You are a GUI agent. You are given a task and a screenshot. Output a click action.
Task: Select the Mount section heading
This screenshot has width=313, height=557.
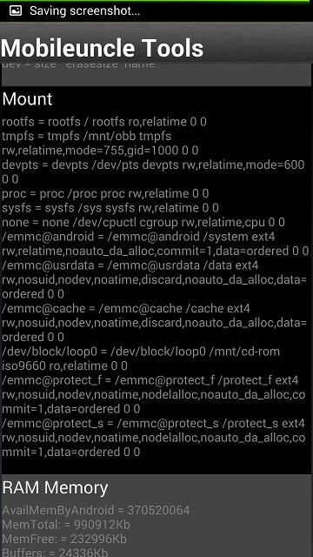[27, 99]
